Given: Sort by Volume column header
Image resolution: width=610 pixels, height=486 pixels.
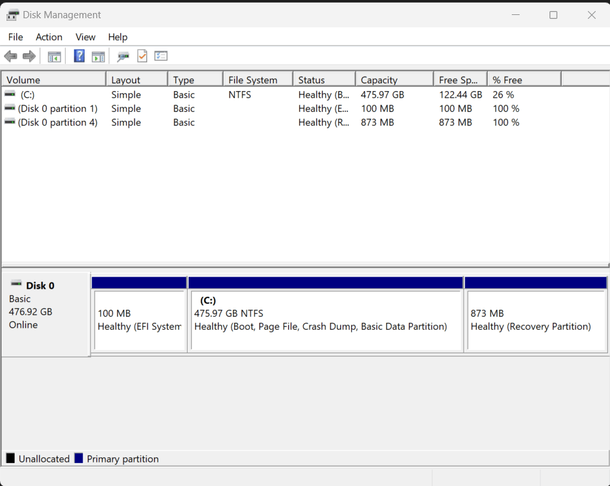Looking at the screenshot, I should point(54,80).
